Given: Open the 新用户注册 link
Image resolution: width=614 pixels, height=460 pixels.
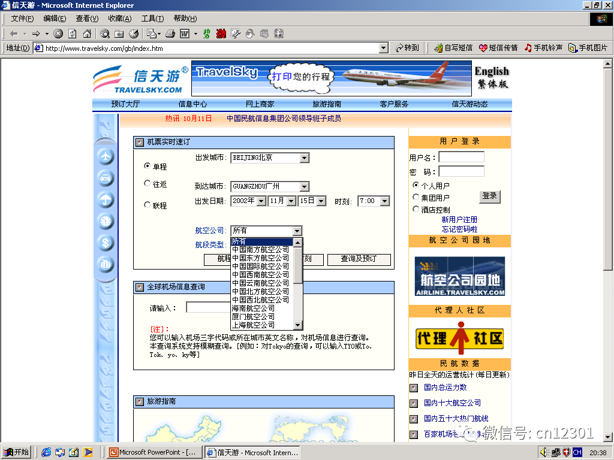Looking at the screenshot, I should coord(459,219).
